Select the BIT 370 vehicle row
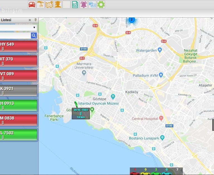The width and height of the screenshot is (214, 175). (x=18, y=61)
